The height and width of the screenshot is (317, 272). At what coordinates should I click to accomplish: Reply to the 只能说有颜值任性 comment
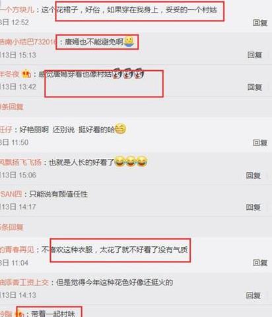click(x=254, y=206)
